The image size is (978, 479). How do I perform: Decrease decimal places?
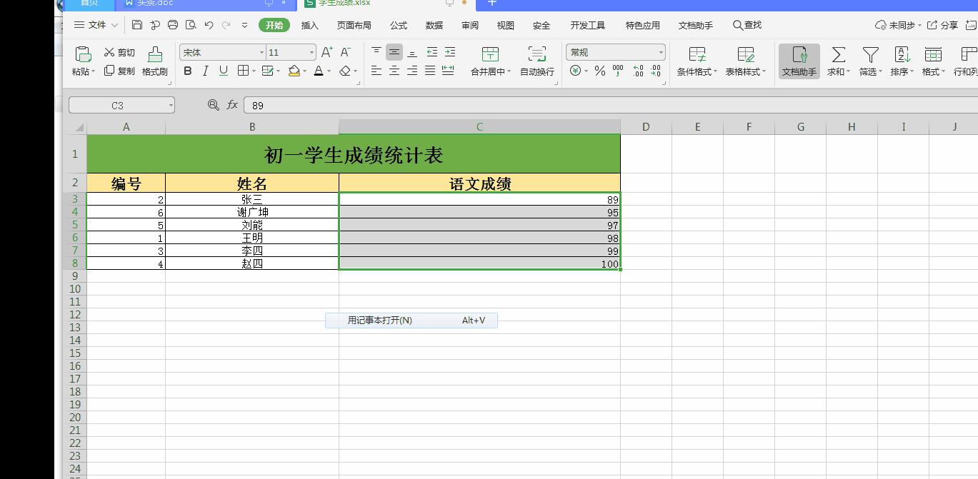(656, 71)
